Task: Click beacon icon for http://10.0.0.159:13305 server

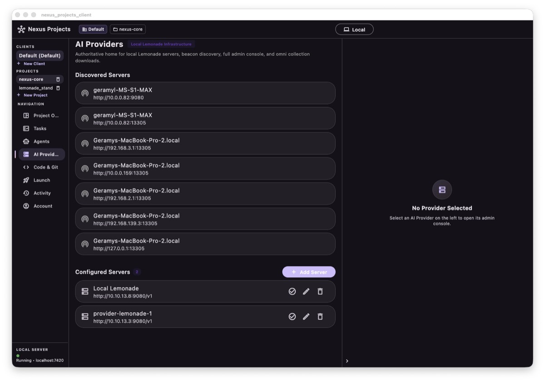Action: 85,169
